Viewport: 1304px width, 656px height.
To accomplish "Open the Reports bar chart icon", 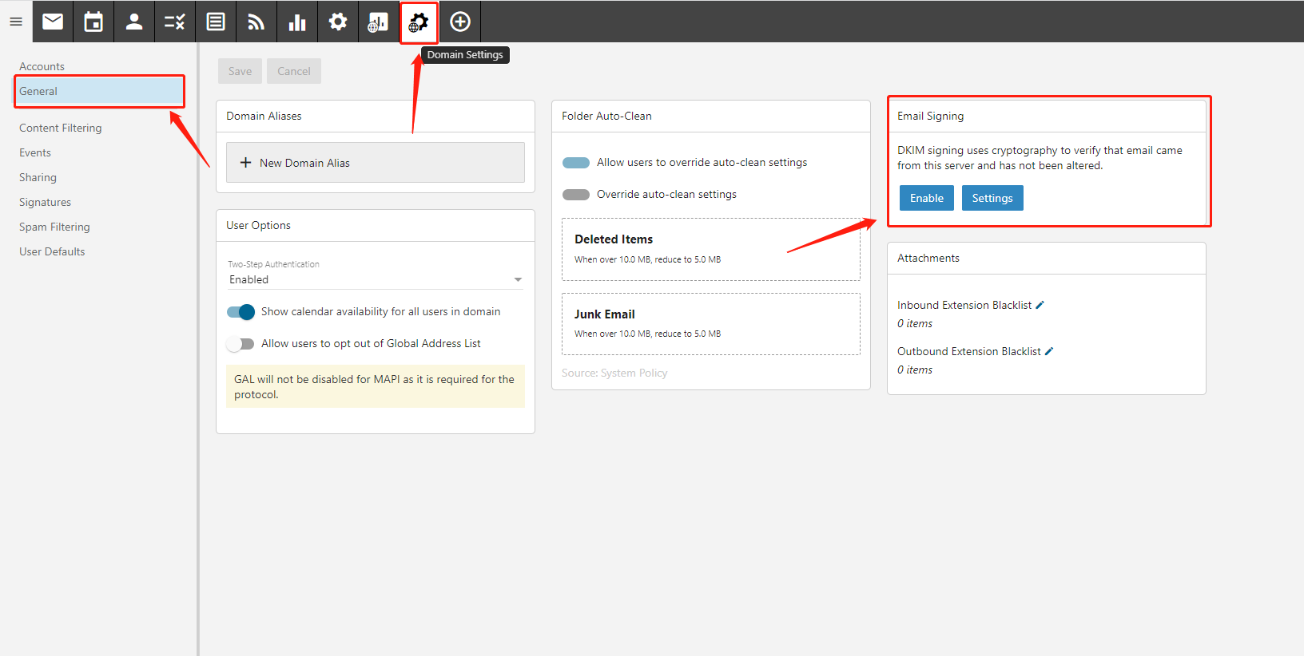I will 297,22.
